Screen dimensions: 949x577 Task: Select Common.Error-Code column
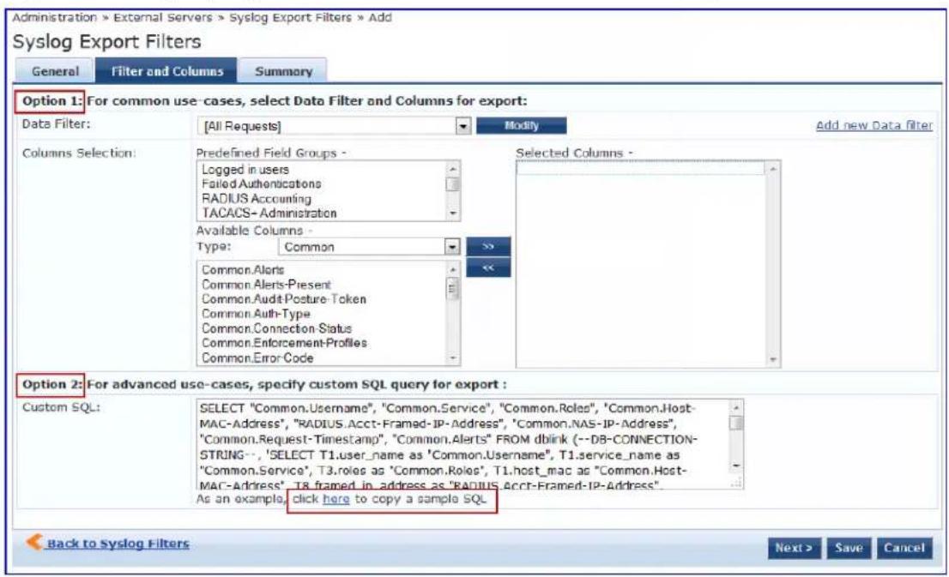pyautogui.click(x=257, y=358)
